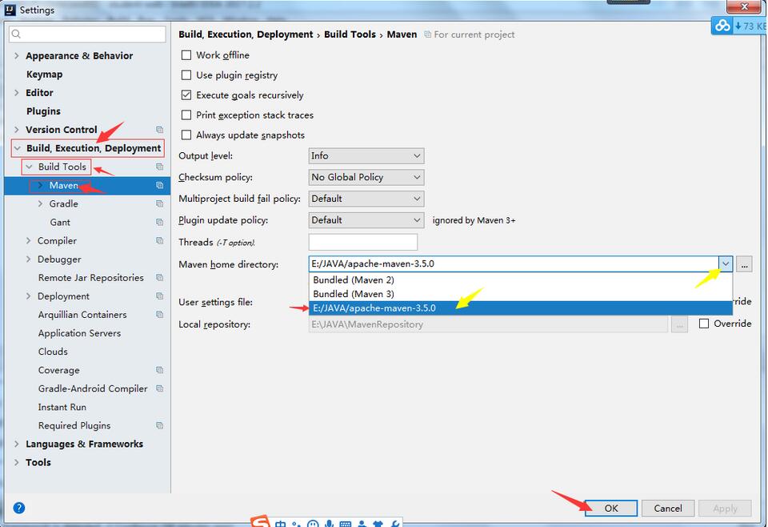Click the search magnifier icon in settings
This screenshot has width=768, height=527.
tap(16, 34)
